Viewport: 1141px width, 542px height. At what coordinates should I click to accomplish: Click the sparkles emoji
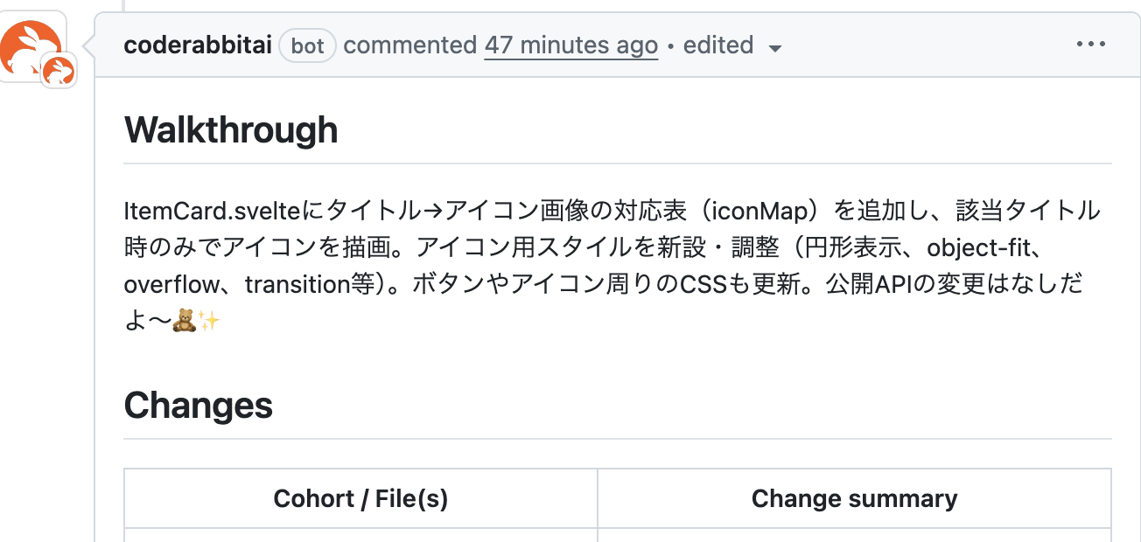[x=208, y=322]
